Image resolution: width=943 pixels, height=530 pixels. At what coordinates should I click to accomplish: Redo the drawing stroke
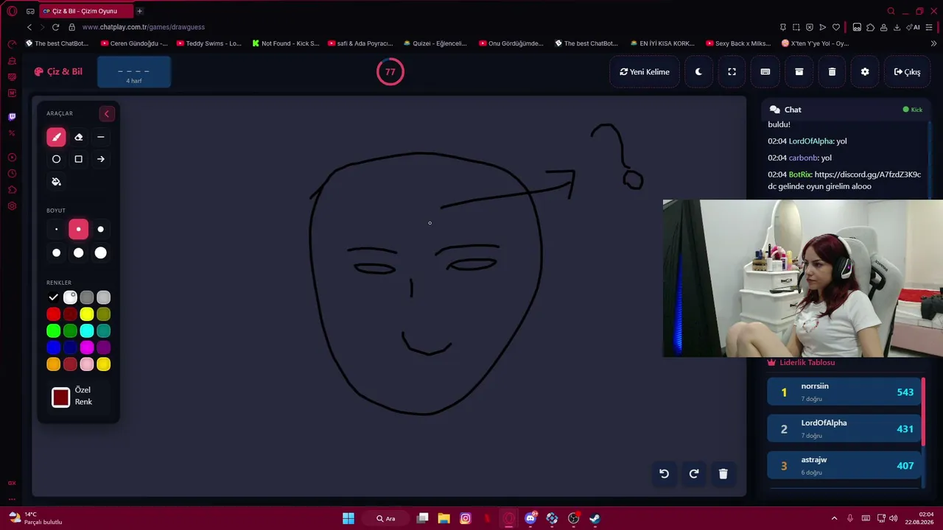[x=693, y=474]
